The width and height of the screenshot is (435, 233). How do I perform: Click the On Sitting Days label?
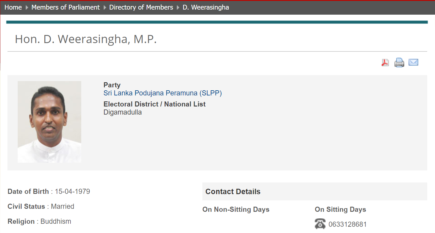pyautogui.click(x=341, y=209)
